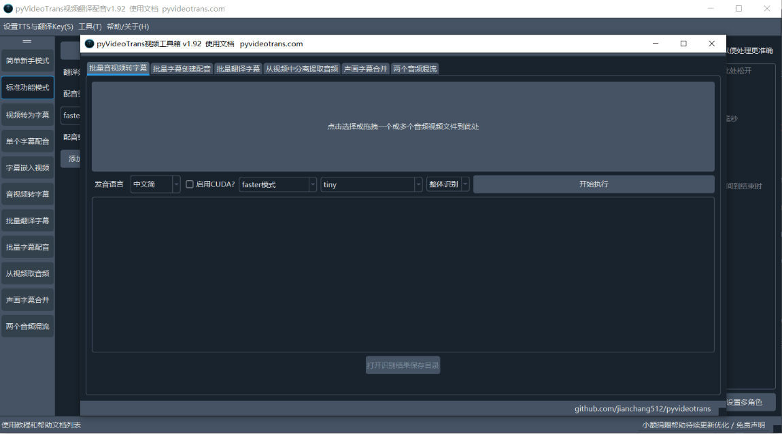Viewport: 782px width, 434px height.
Task: Open the github.com/jianchang512/pyvideotrans link
Action: coord(642,409)
